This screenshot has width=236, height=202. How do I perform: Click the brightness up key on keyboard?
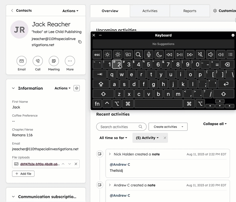118,54
